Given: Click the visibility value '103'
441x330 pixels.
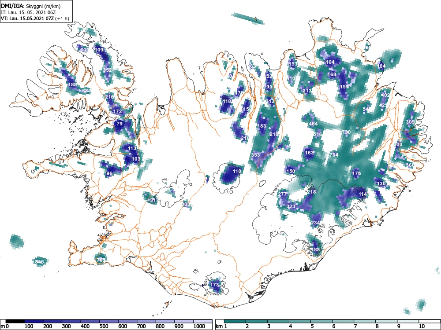Looking at the screenshot, I should coord(136,159).
